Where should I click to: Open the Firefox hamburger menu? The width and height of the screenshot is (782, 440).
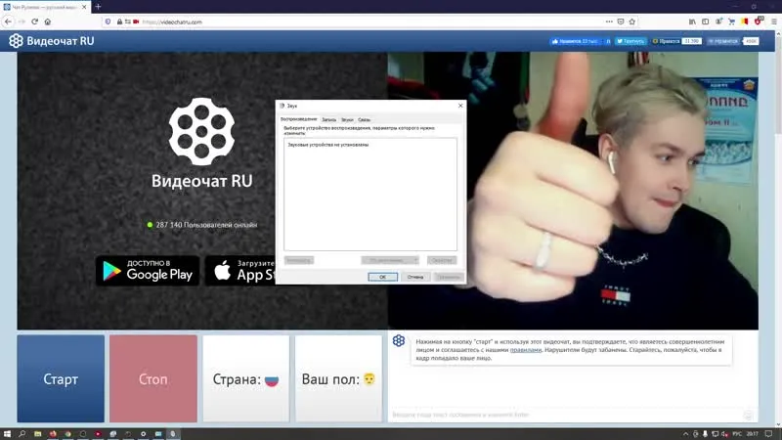(774, 22)
